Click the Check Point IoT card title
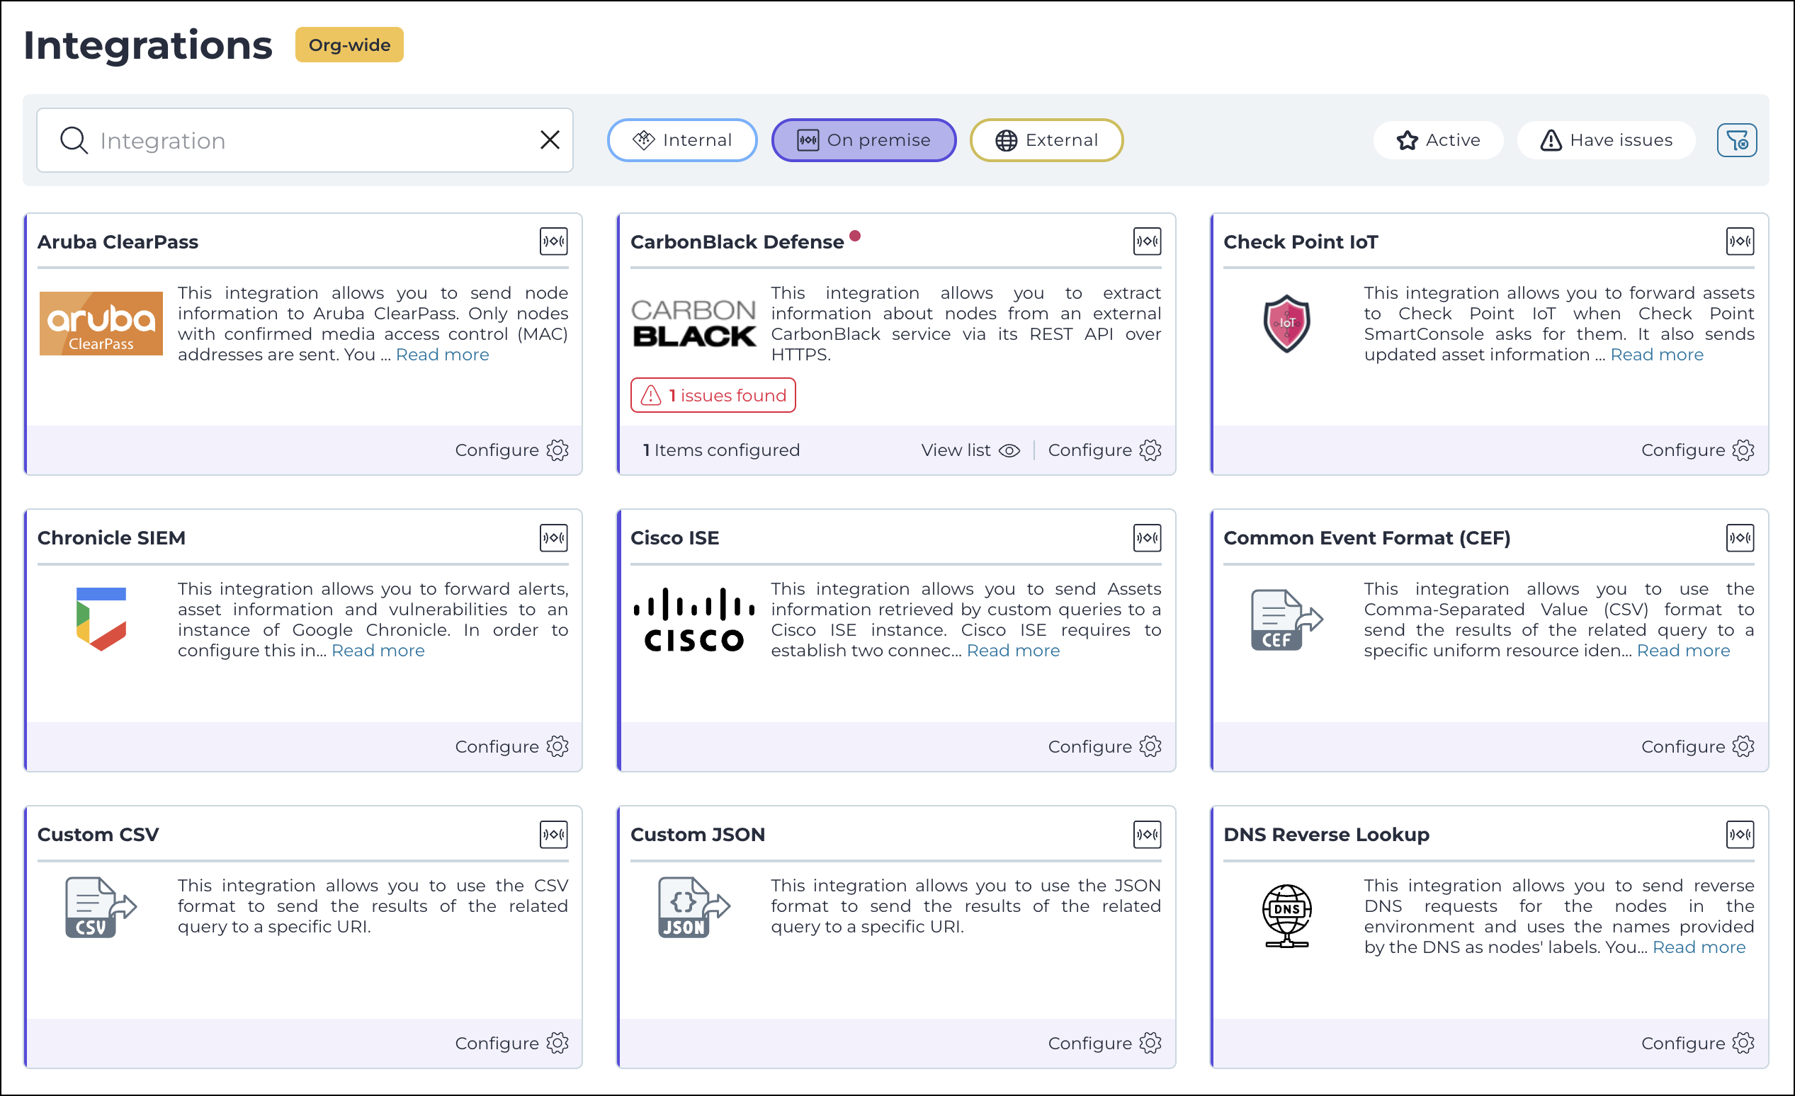Image resolution: width=1795 pixels, height=1096 pixels. [1301, 241]
